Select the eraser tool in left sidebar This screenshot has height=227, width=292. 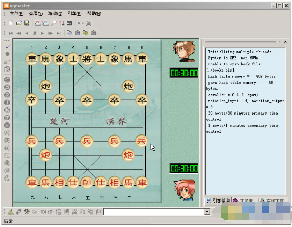pyautogui.click(x=7, y=62)
